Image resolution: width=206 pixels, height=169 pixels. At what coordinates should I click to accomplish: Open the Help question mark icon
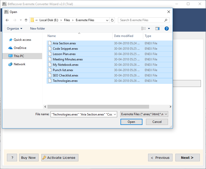[167, 29]
